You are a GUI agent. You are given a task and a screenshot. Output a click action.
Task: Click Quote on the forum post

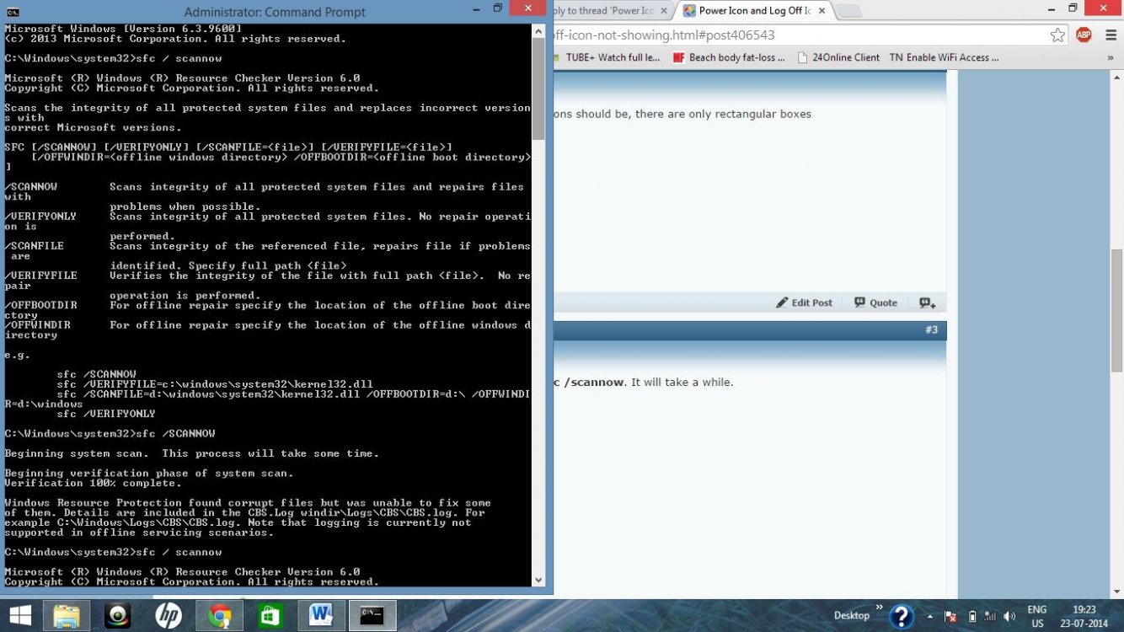click(875, 303)
